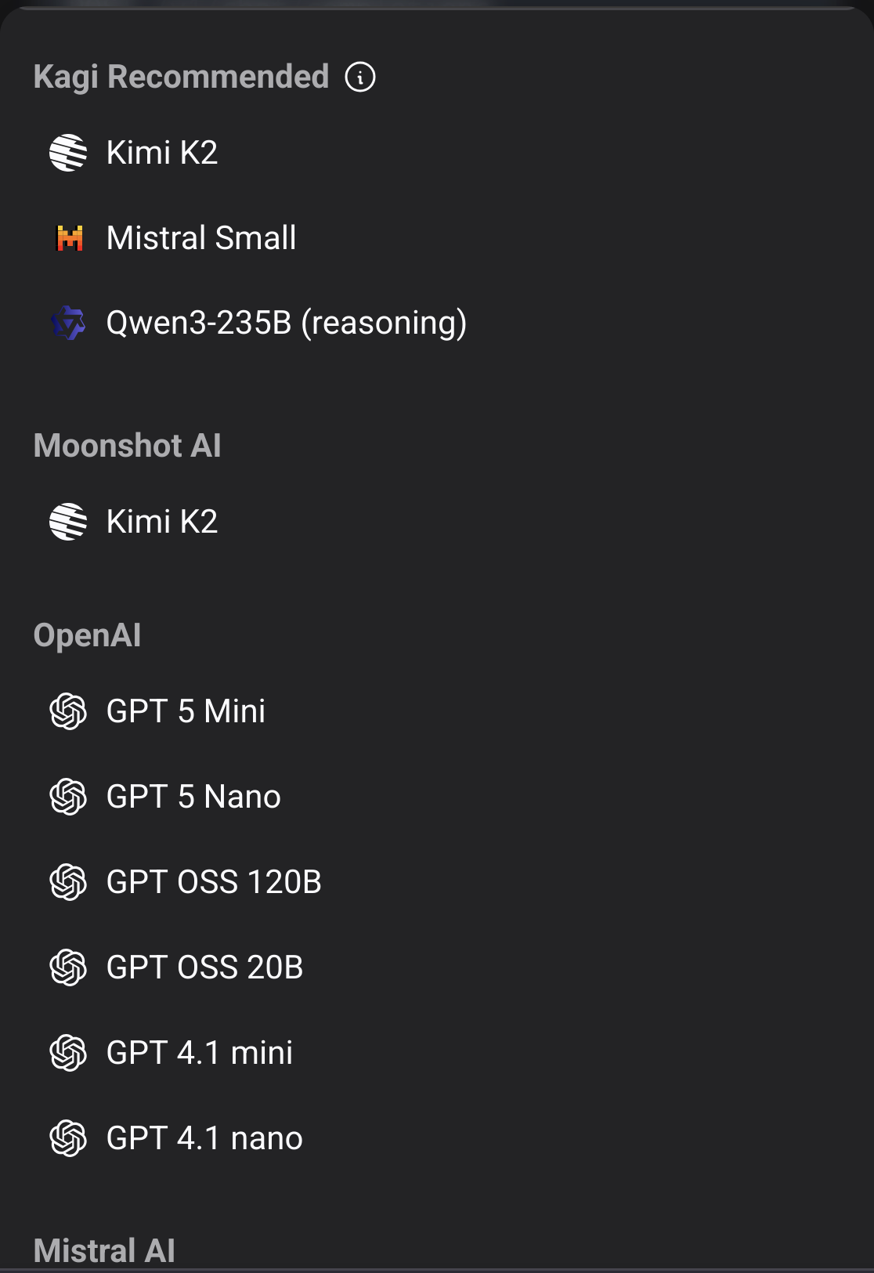Choose Qwen3-235B (reasoning) from the list
Image resolution: width=874 pixels, height=1273 pixels.
pos(286,323)
